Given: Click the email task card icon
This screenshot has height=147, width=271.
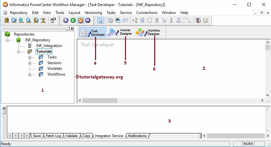Looking at the screenshot, I should click(x=125, y=20).
